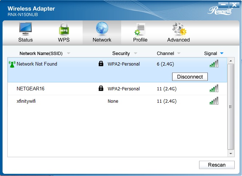
Task: Switch to the Status tab label
Action: (25, 40)
